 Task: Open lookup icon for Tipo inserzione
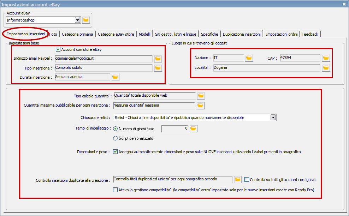[x=158, y=68]
